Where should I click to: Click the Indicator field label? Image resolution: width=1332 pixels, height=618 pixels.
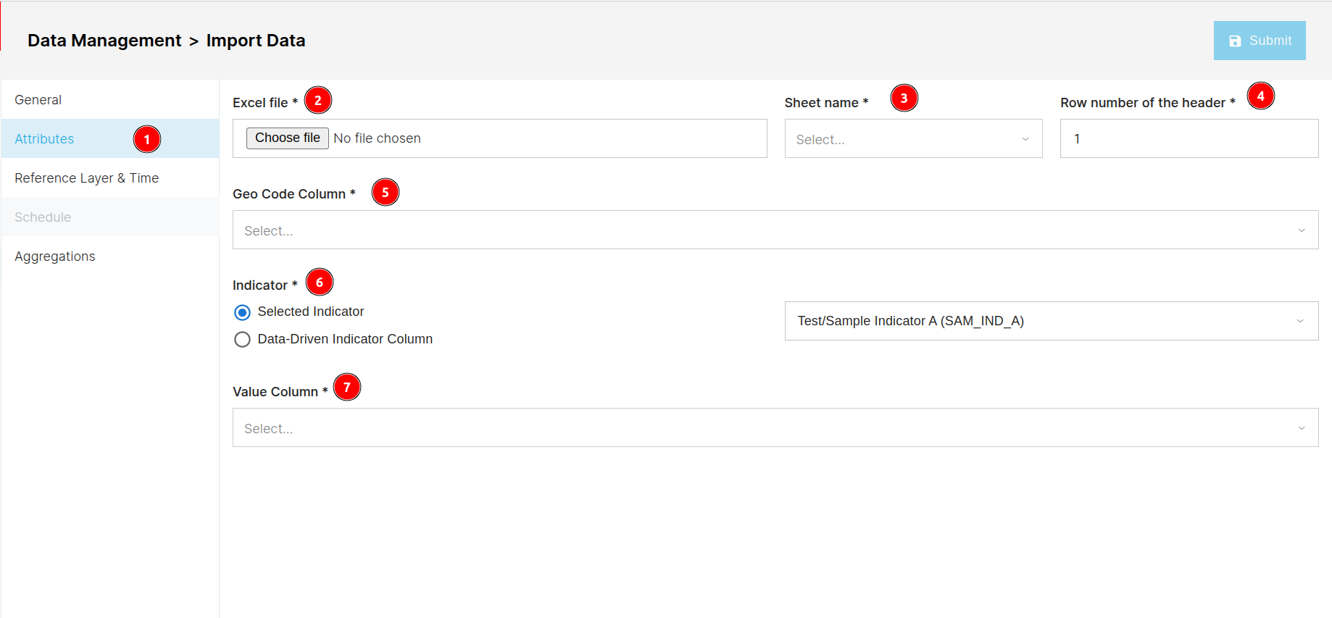tap(265, 285)
